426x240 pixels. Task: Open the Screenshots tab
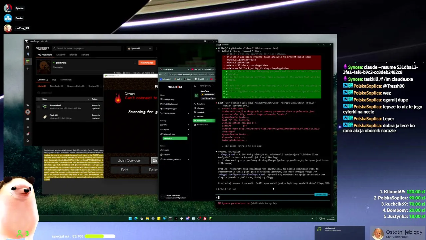tap(66, 80)
